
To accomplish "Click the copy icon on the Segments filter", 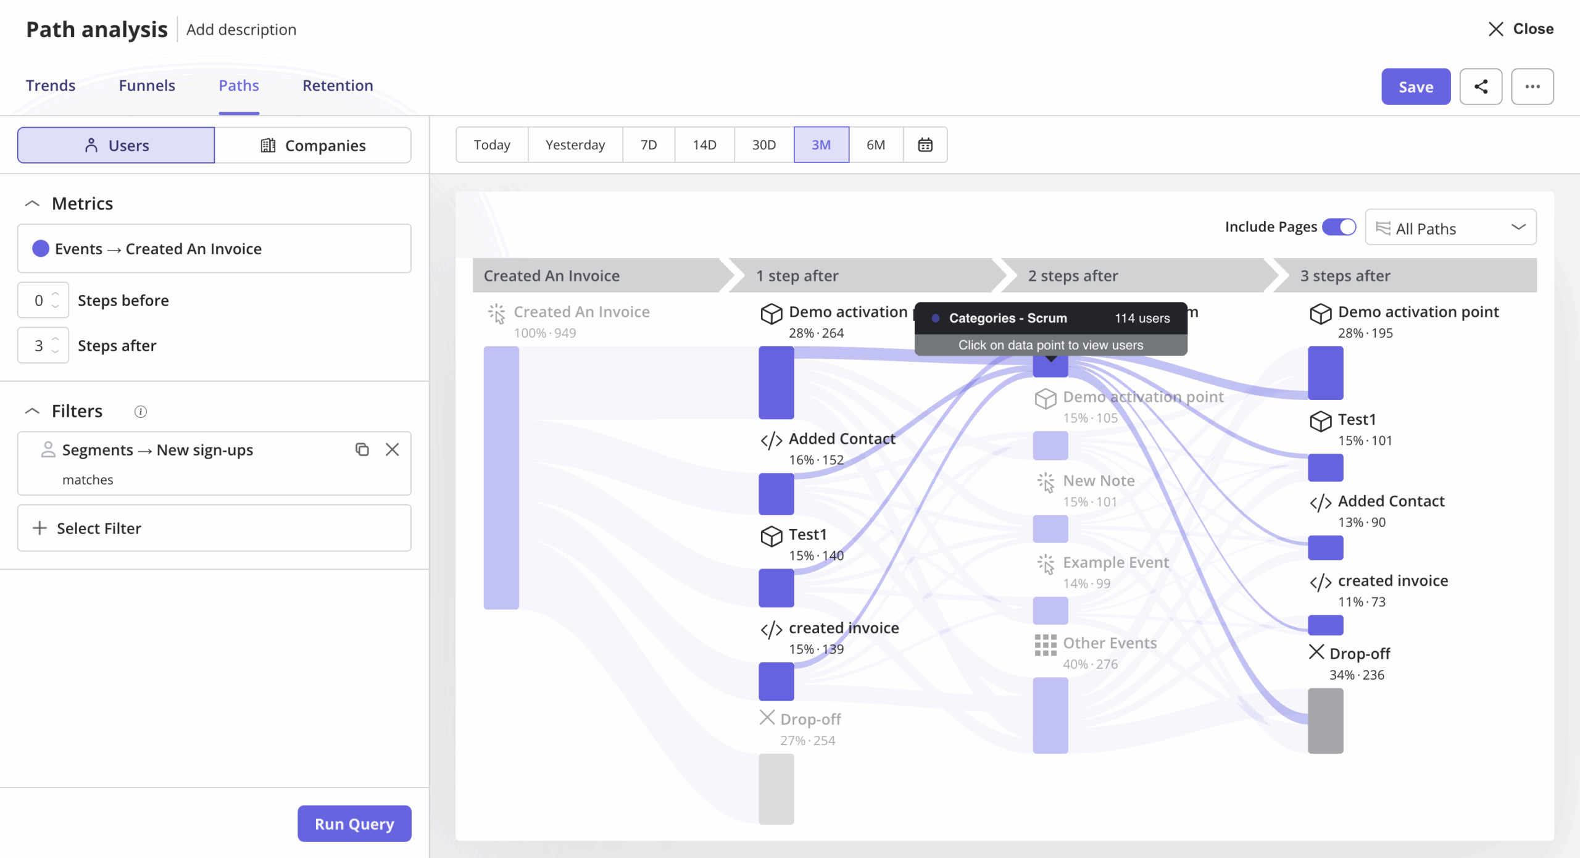I will click(x=362, y=449).
